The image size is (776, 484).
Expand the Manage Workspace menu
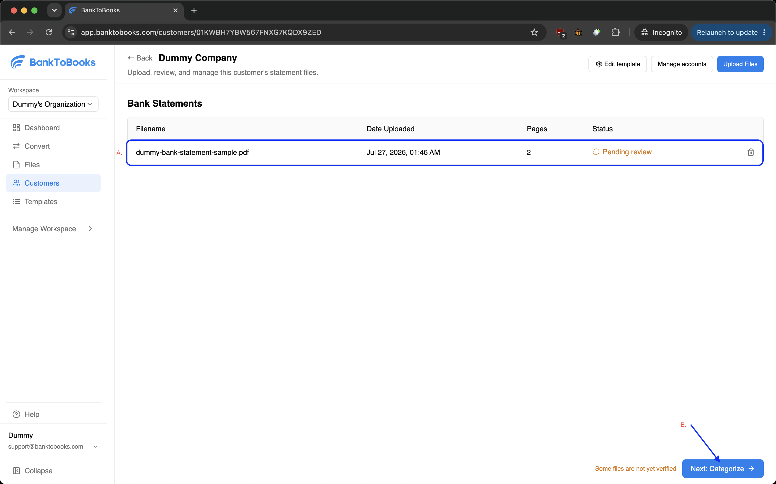click(53, 229)
